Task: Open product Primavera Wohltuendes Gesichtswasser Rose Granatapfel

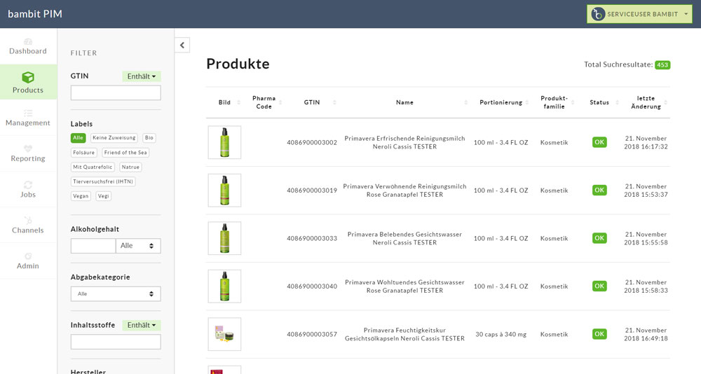Action: tap(404, 286)
